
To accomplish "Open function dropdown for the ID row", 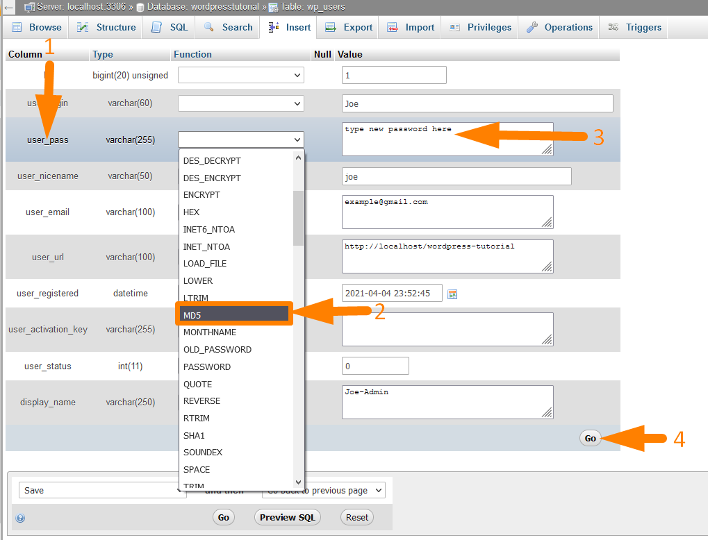I will click(240, 75).
